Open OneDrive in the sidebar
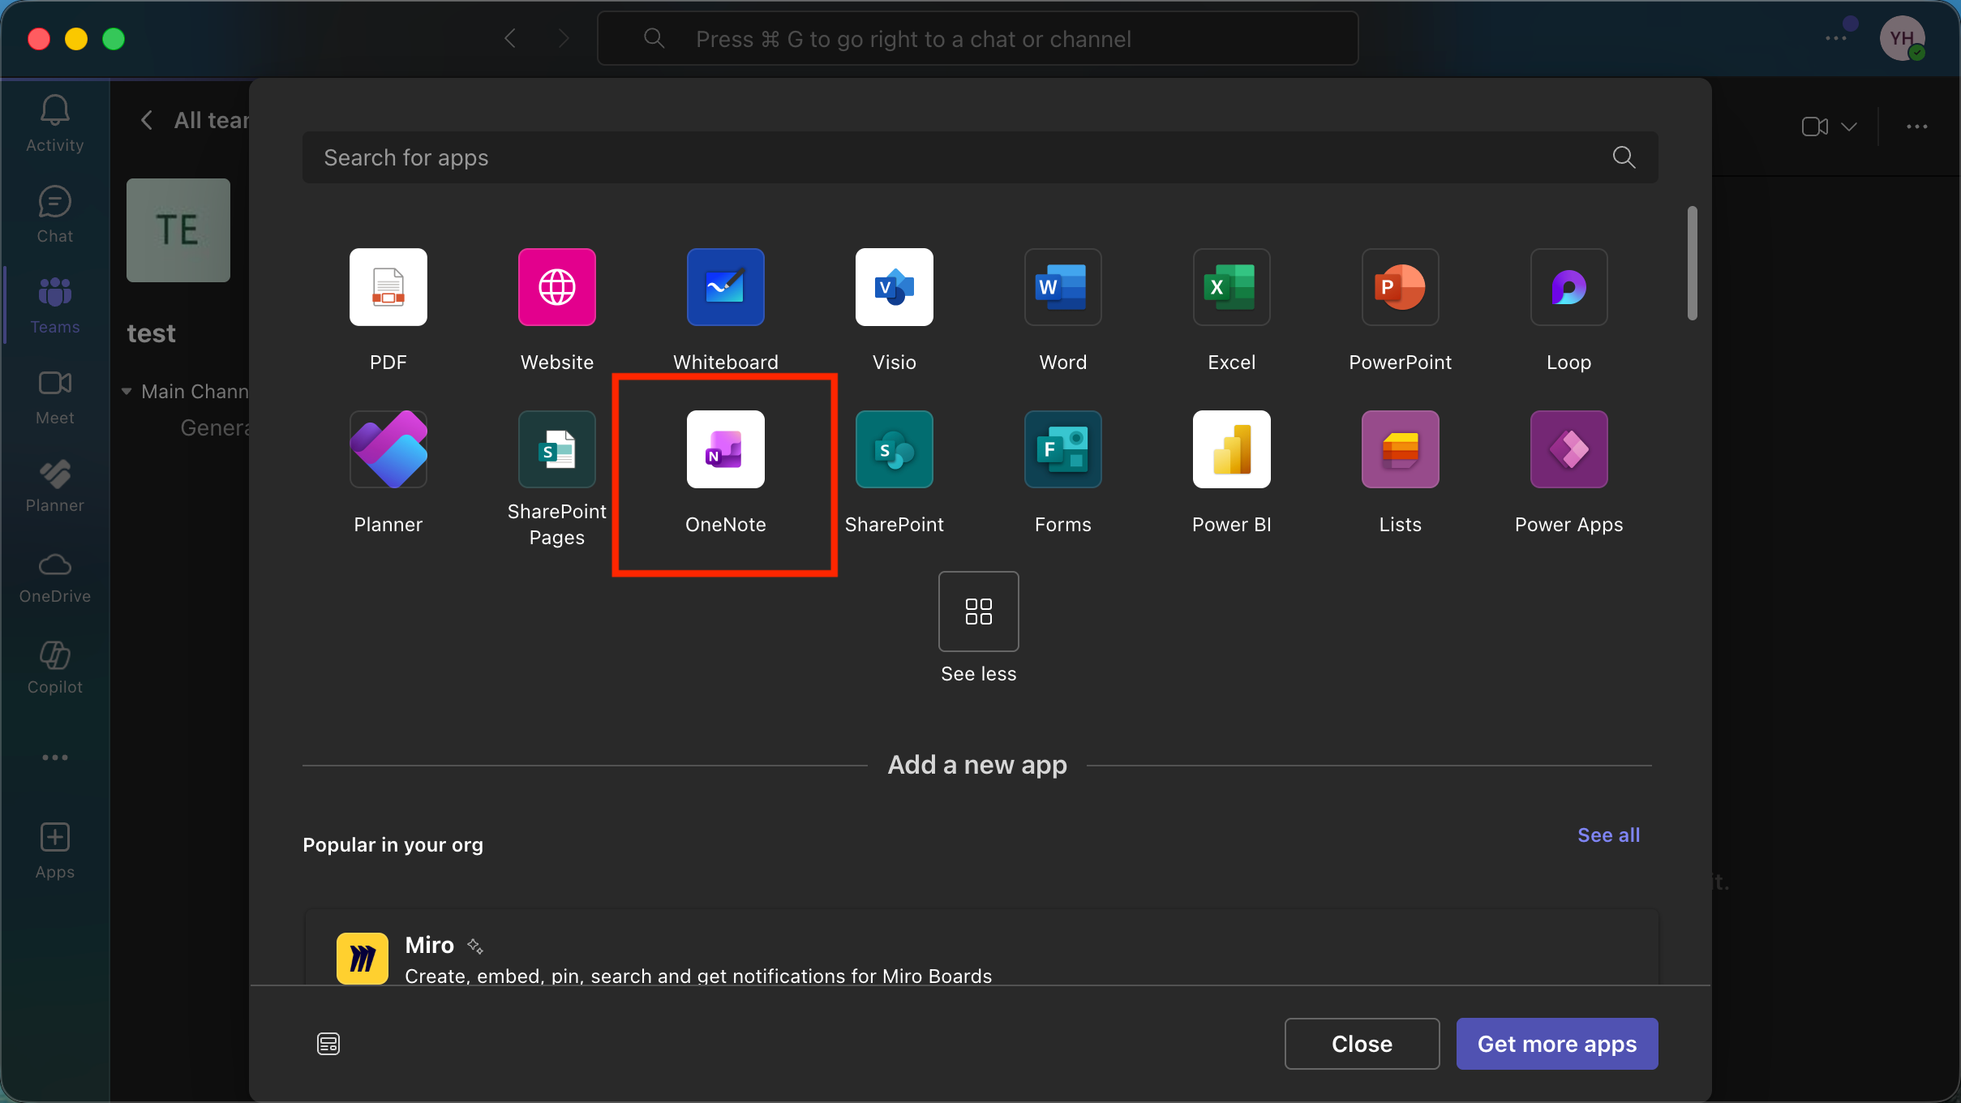 (x=55, y=577)
